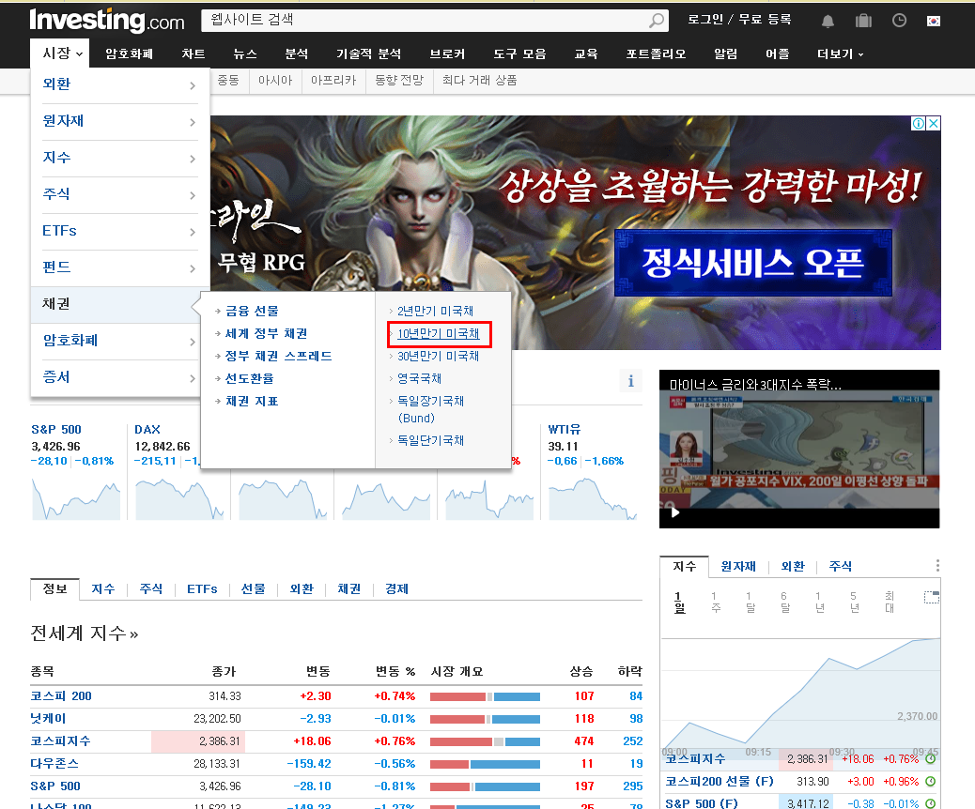Image resolution: width=975 pixels, height=809 pixels.
Task: Expand the mini chart fullscreen icon
Action: [x=932, y=597]
